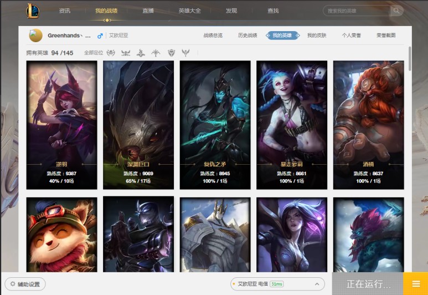The image size is (428, 295).
Task: Open the 深渊巨口 hero card
Action: [x=138, y=125]
